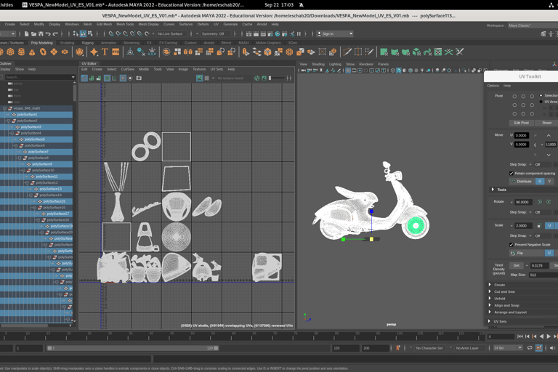Open the Sign In dropdown
The width and height of the screenshot is (558, 372).
point(337,33)
